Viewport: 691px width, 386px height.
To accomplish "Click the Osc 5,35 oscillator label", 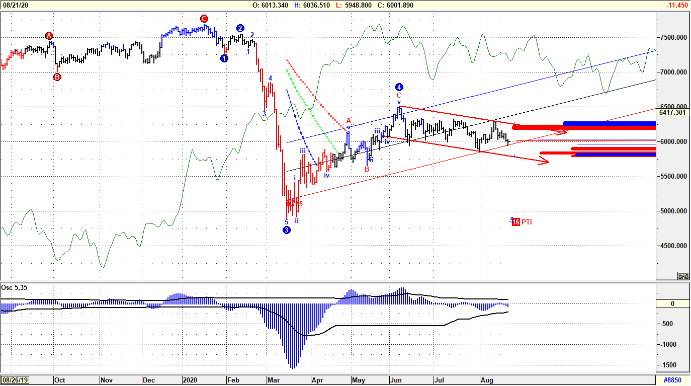I will point(14,287).
